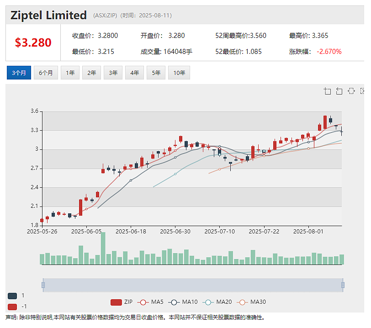
Task: Select the 2年 range tab
Action: [91, 73]
